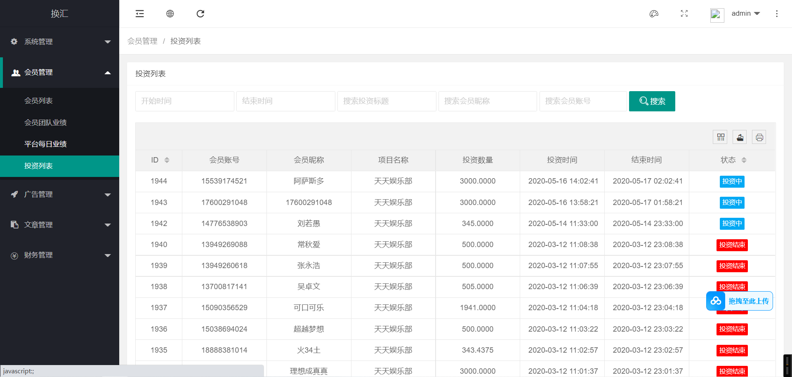
Task: Click the green 搜索 button
Action: (652, 101)
